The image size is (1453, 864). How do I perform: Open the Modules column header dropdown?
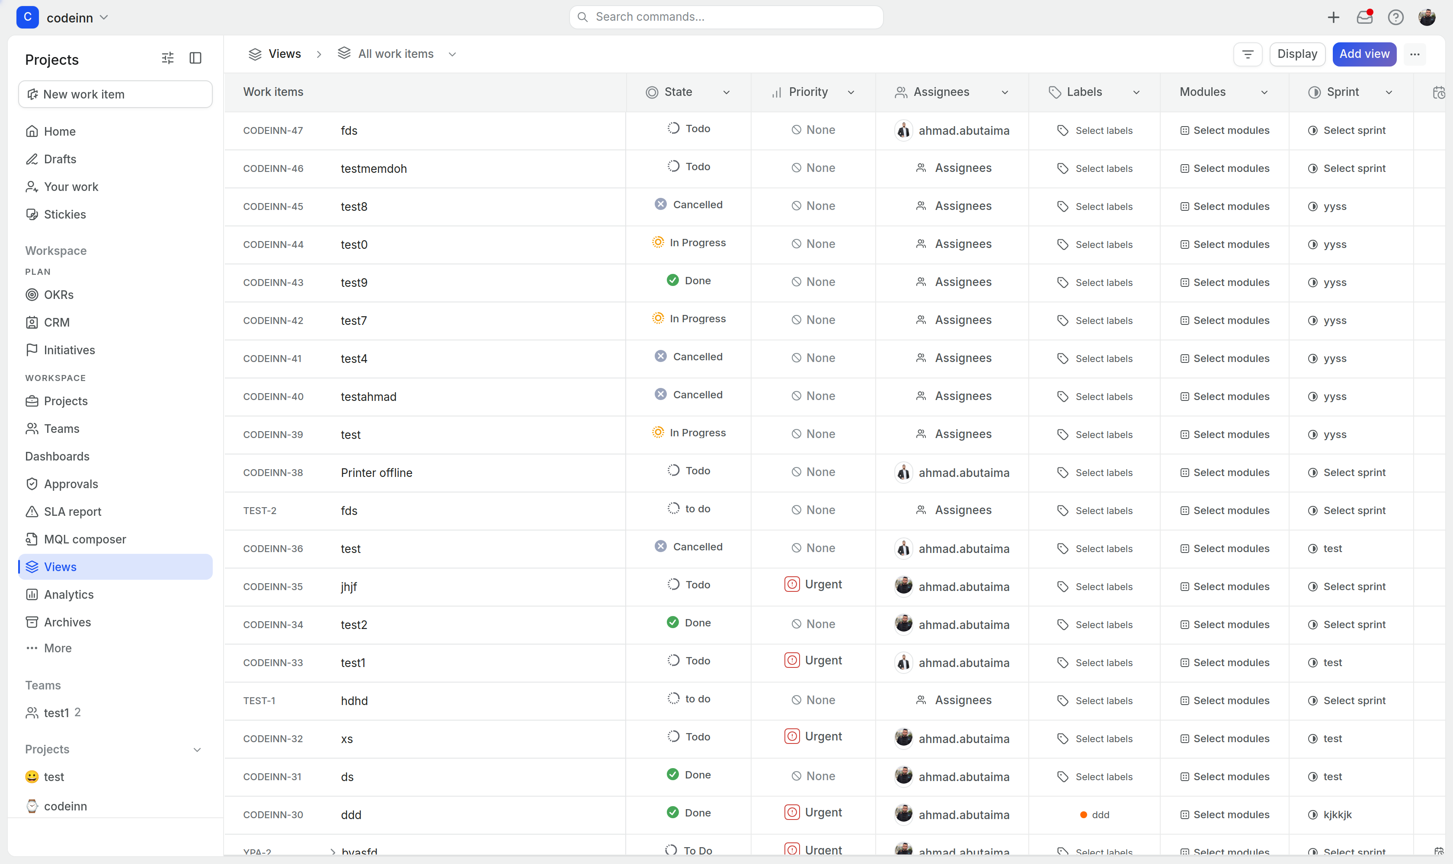pyautogui.click(x=1264, y=92)
